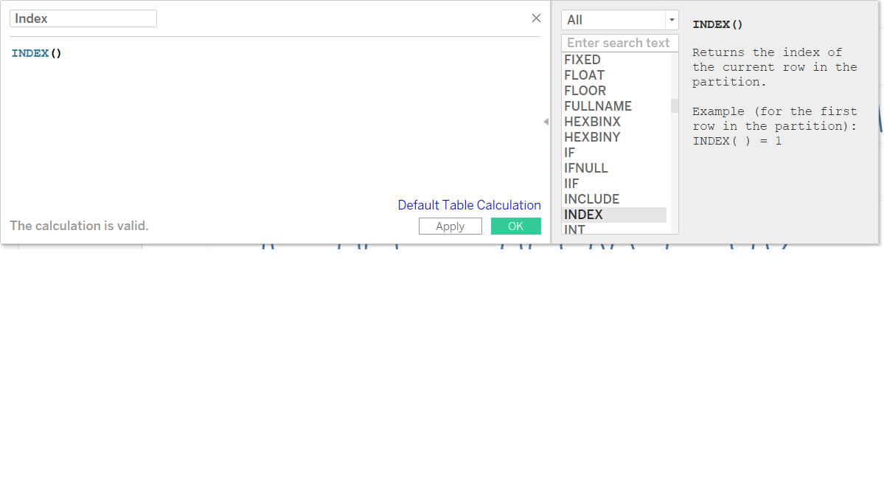Select the HEXBINY function from the list
The image size is (884, 478).
(593, 136)
